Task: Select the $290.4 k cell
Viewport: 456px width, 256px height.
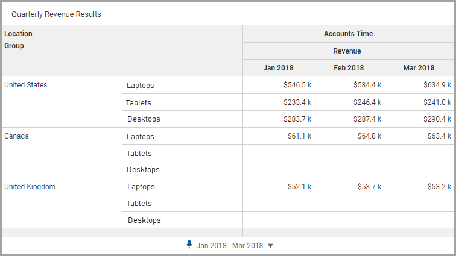Action: point(419,119)
